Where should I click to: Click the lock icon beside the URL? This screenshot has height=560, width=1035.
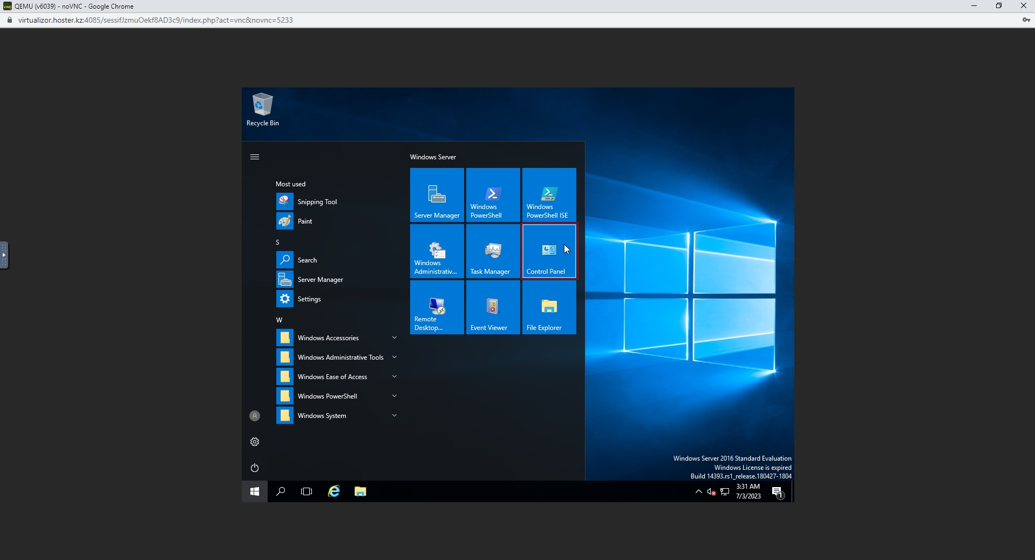point(9,20)
